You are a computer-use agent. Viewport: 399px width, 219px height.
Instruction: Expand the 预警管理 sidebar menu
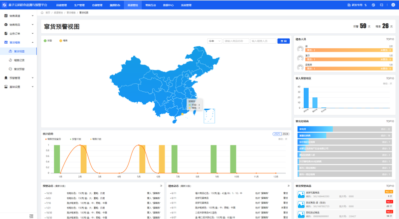pos(19,78)
